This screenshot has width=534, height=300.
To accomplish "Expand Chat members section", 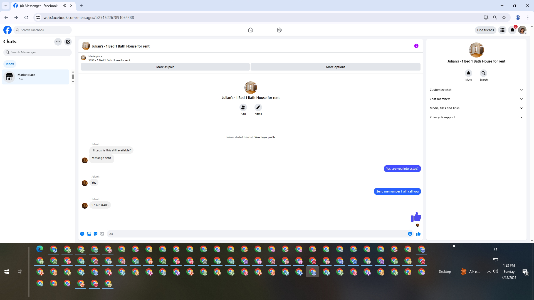I will 476,99.
